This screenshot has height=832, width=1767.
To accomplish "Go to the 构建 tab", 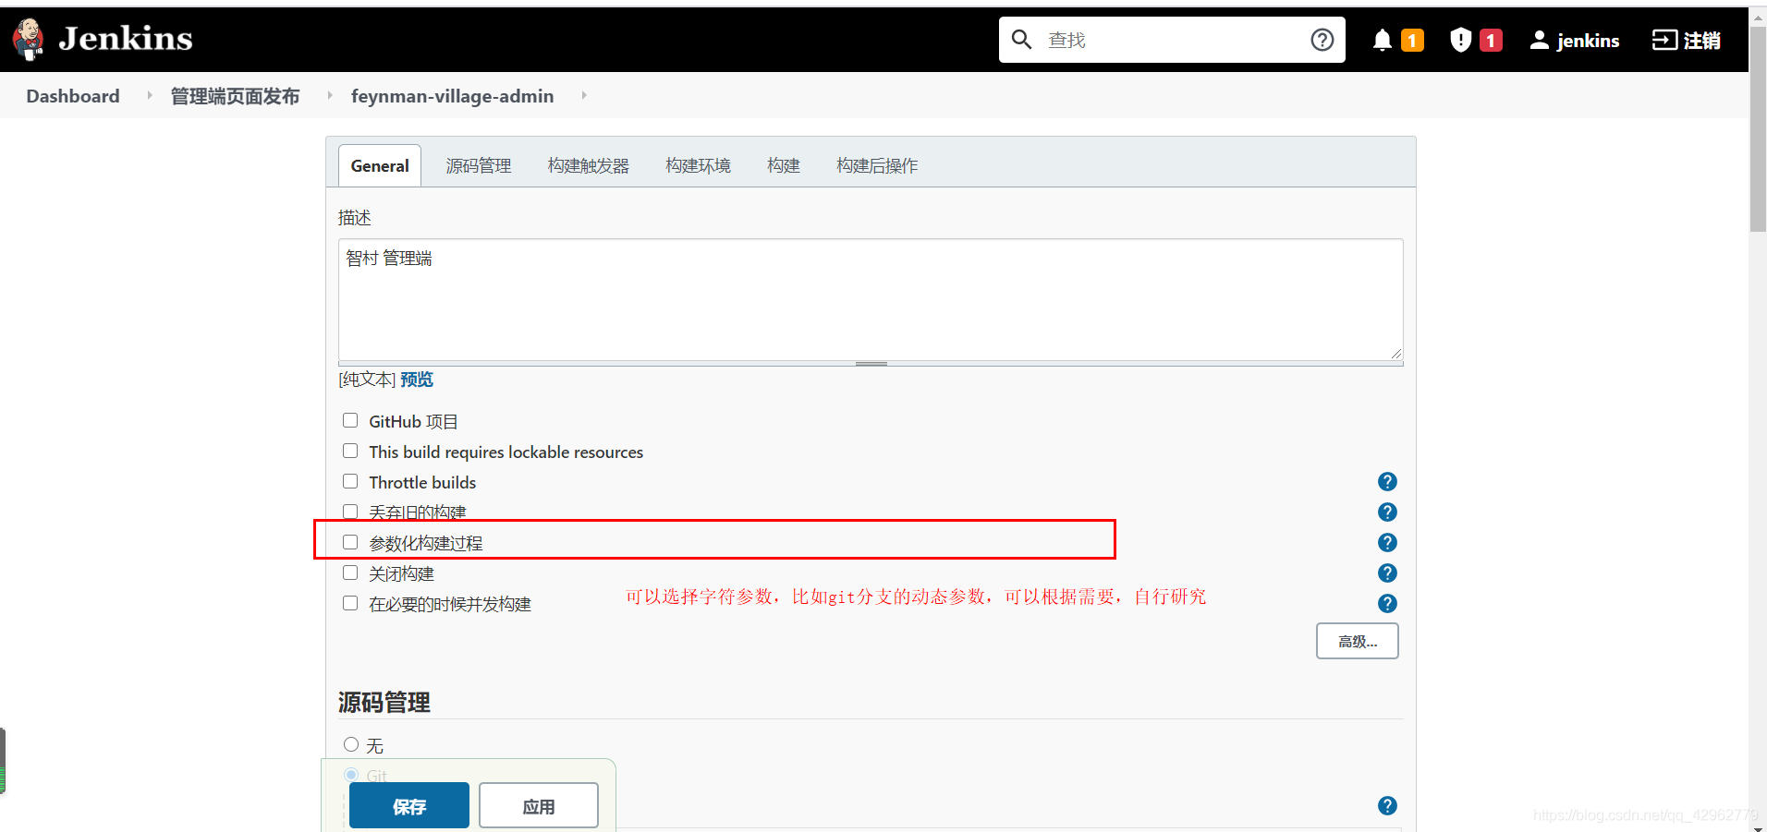I will coord(784,165).
